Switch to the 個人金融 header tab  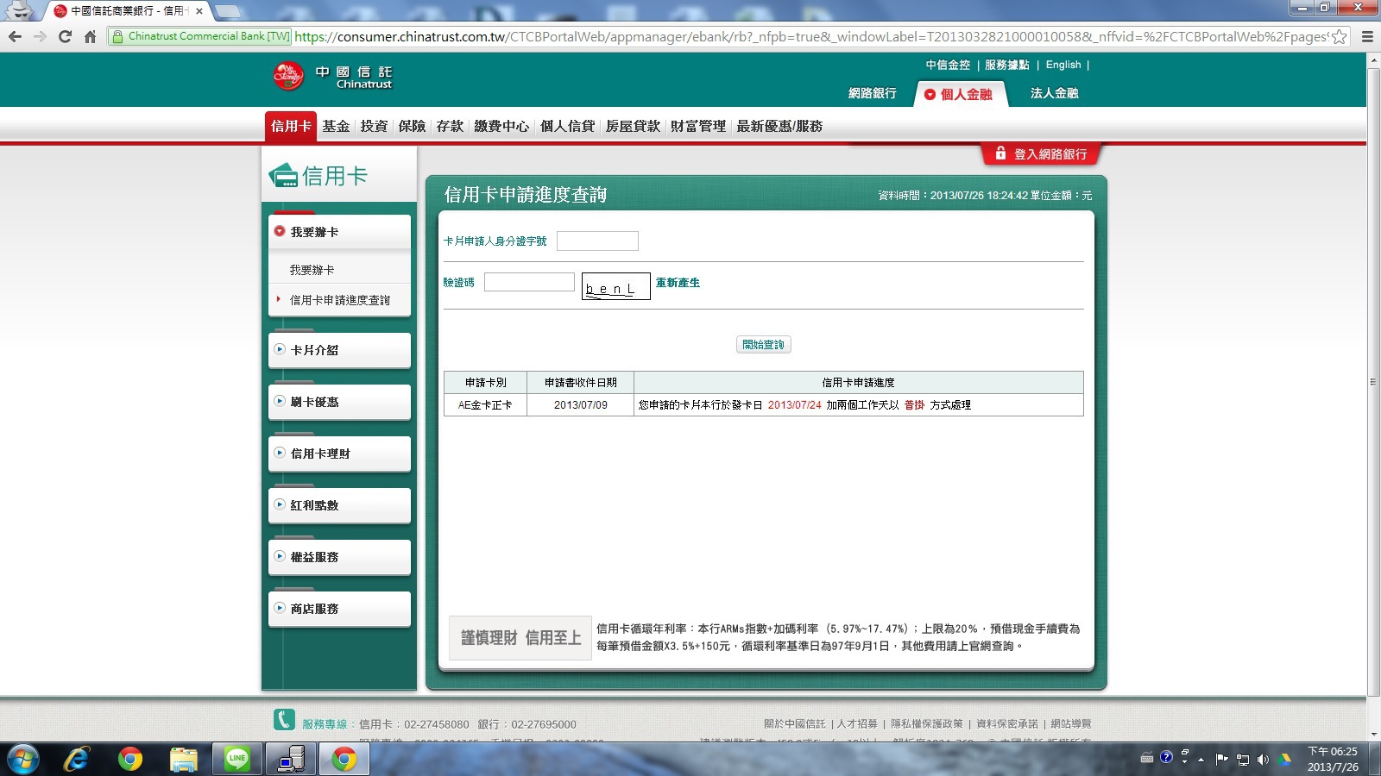coord(959,94)
